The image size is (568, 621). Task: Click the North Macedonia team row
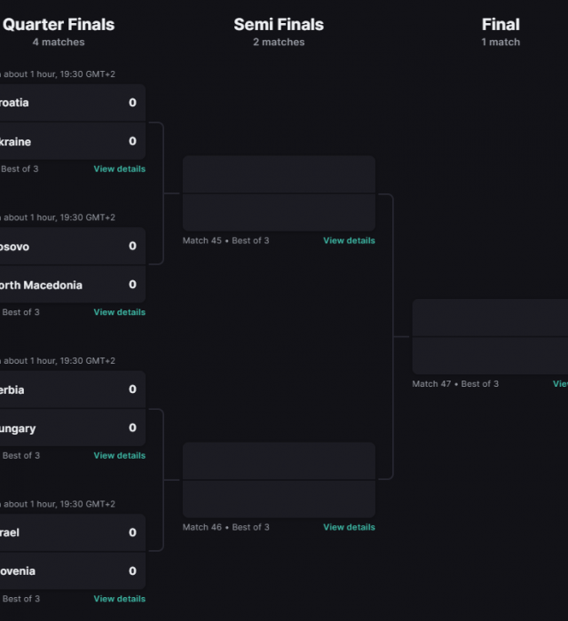[x=71, y=285]
